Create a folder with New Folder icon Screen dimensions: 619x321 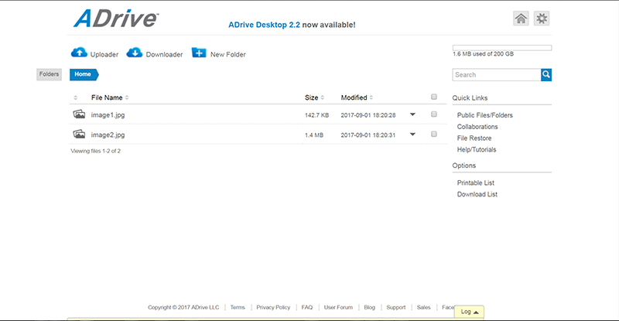click(199, 53)
